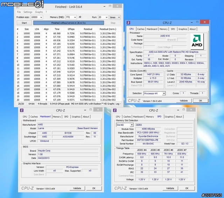Select the Memory tab in the Mainboard CPU-Z window
The height and width of the screenshot is (198, 224).
[57, 117]
